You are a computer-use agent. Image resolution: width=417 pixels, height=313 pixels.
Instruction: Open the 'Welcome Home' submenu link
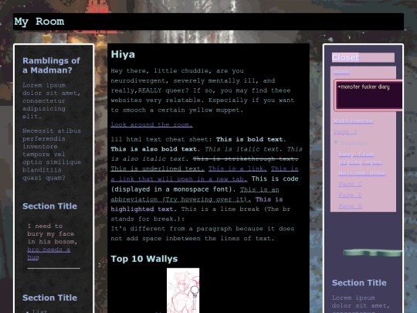(x=361, y=173)
